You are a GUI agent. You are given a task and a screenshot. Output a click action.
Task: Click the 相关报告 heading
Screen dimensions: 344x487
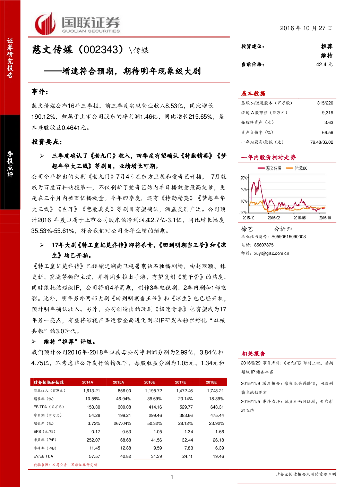point(253,353)
